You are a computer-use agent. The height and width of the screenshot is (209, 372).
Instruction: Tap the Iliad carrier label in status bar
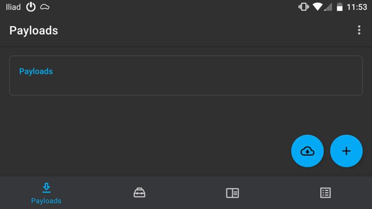tap(13, 7)
